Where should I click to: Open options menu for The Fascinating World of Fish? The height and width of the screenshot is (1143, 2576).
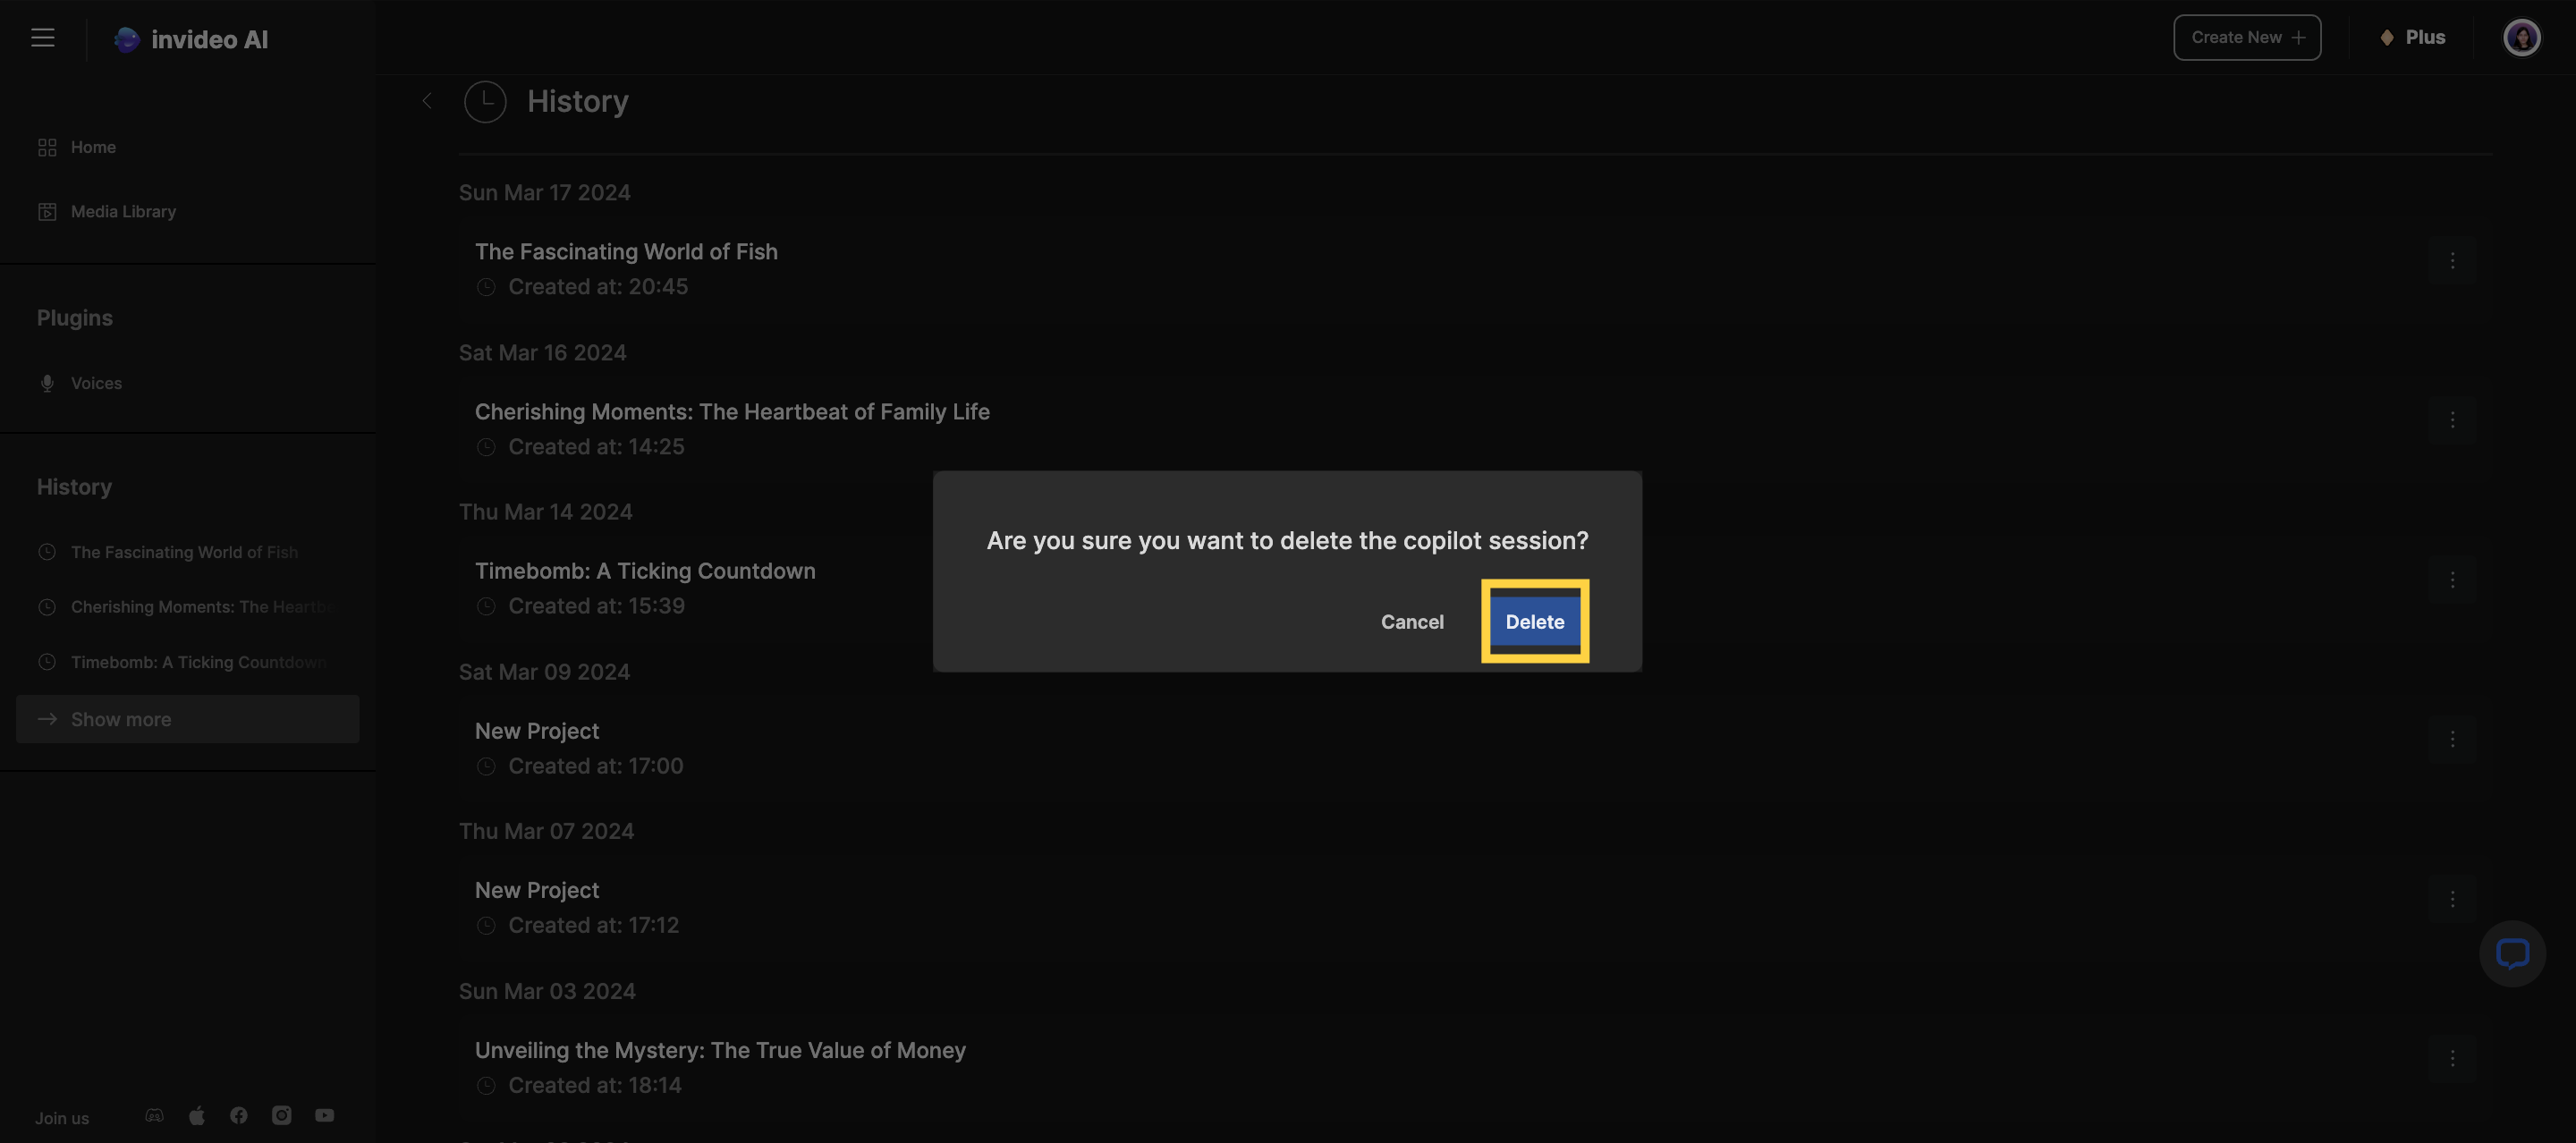tap(2452, 261)
